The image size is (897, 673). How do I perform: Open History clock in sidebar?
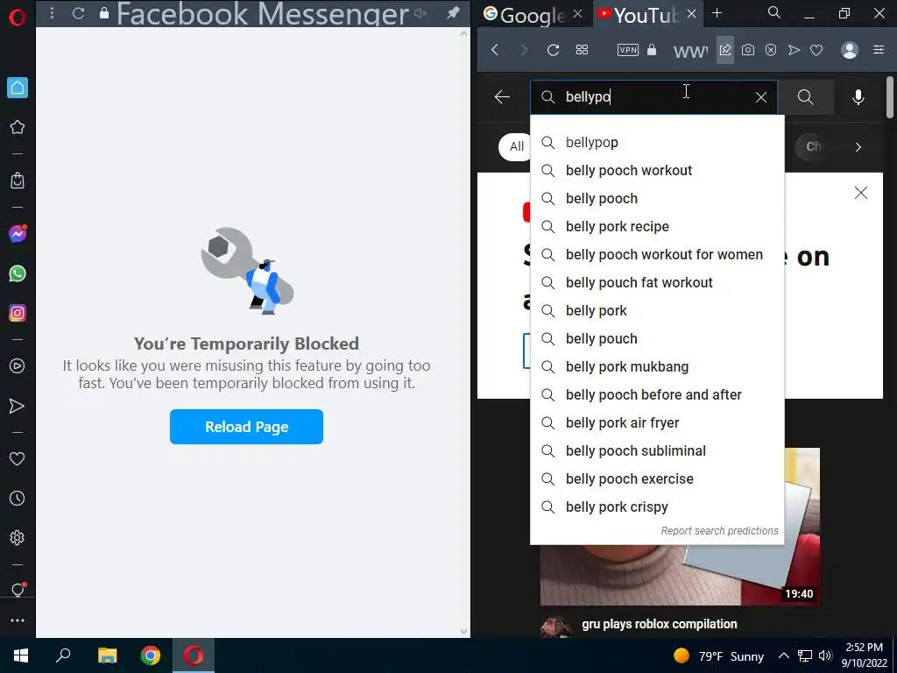click(18, 498)
